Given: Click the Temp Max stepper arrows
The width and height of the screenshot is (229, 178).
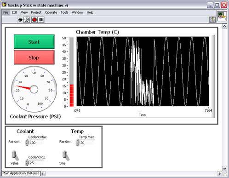Looking at the screenshot, I should 78,143.
